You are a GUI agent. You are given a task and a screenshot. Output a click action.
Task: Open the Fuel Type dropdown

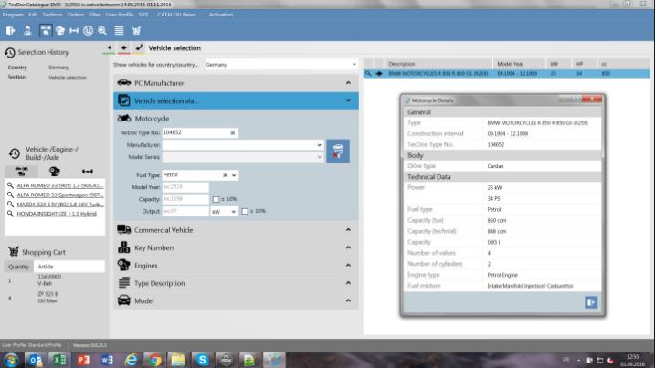tap(235, 174)
